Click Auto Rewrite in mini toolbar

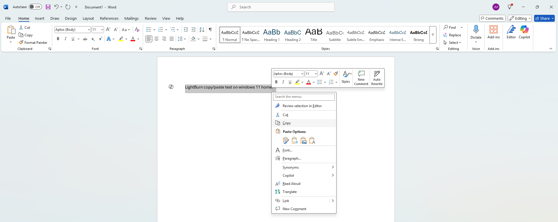pos(377,78)
